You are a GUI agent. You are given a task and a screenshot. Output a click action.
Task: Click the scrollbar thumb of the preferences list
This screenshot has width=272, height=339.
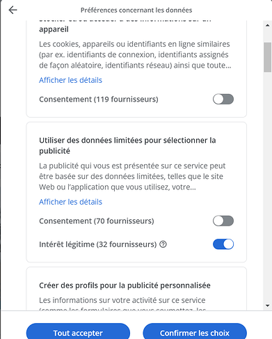coord(267,57)
